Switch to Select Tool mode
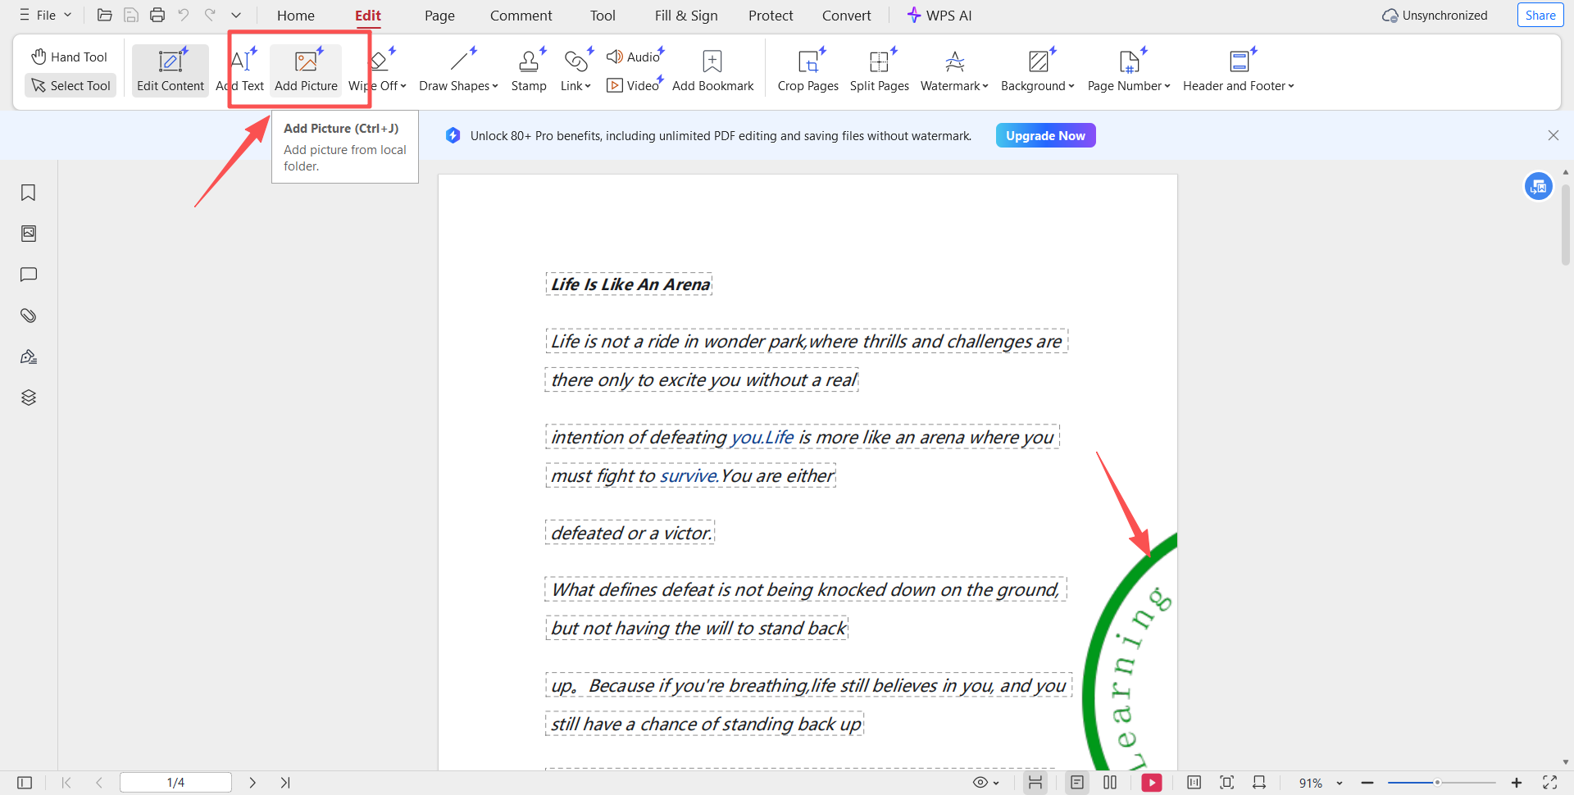1574x795 pixels. (71, 85)
